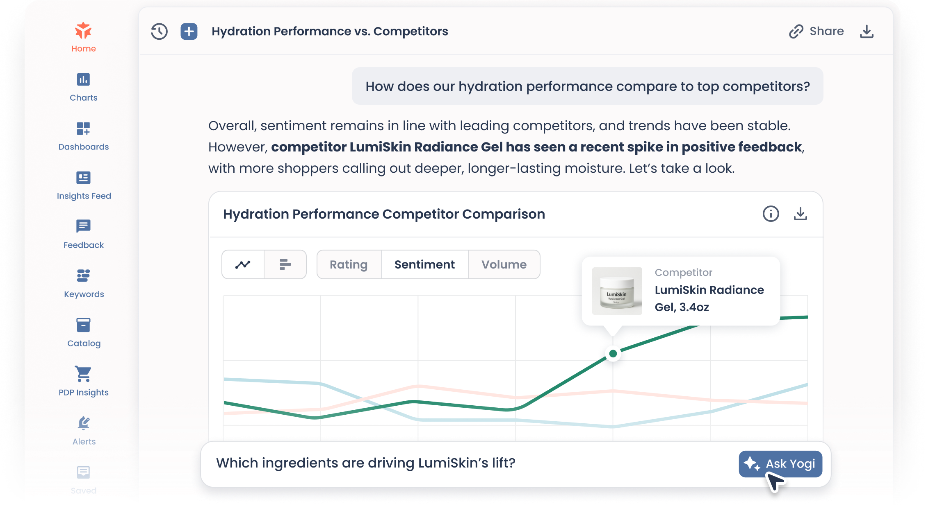Download the Hydration Performance comparison chart
This screenshot has width=926, height=506.
tap(800, 214)
